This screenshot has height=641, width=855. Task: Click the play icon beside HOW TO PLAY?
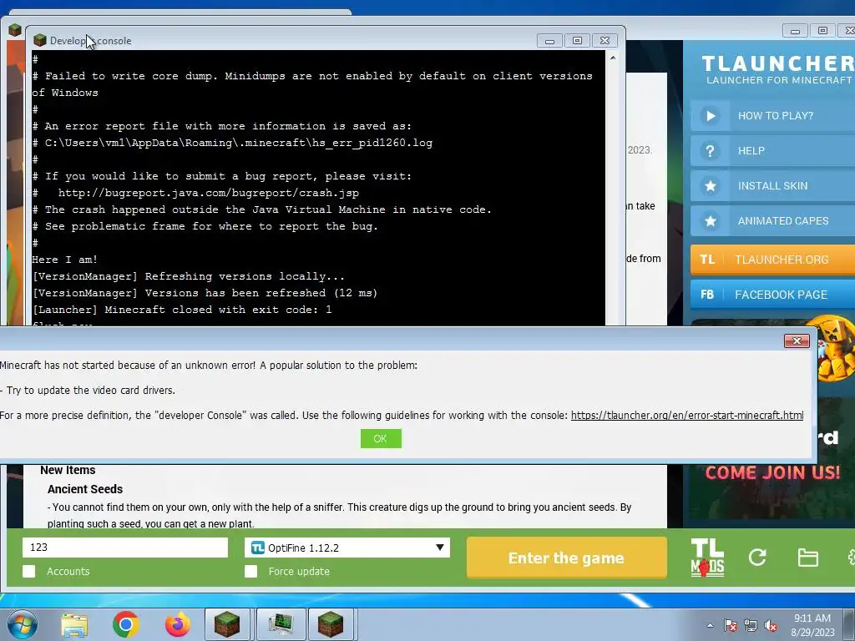pyautogui.click(x=710, y=115)
